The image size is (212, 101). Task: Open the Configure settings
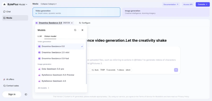tap(85, 23)
